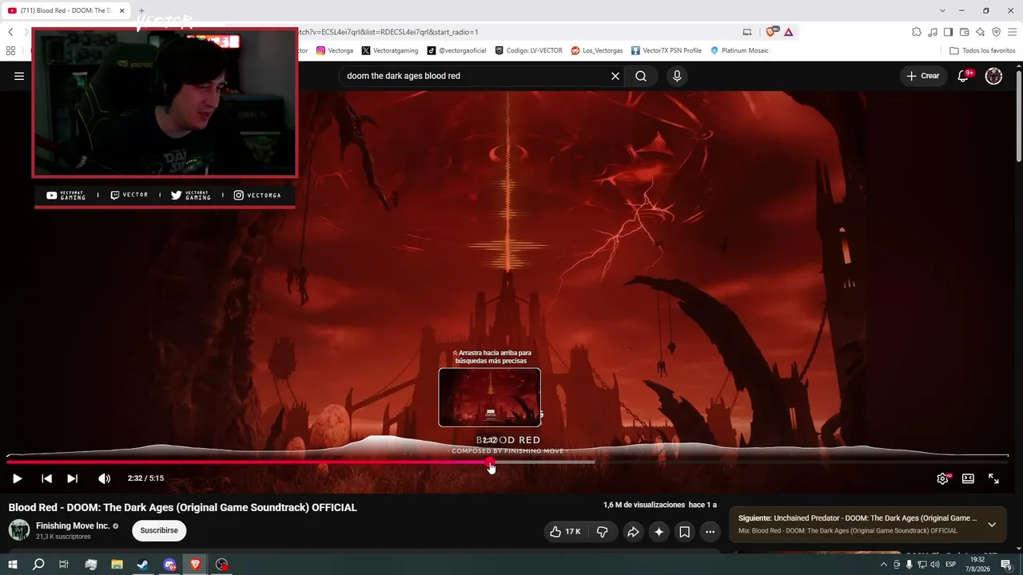Image resolution: width=1023 pixels, height=575 pixels.
Task: Mute the video player volume
Action: [x=104, y=478]
